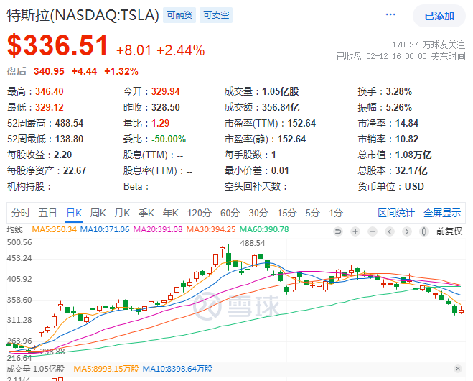
Task: Click the after-hours price 340.95
Action: tap(49, 71)
